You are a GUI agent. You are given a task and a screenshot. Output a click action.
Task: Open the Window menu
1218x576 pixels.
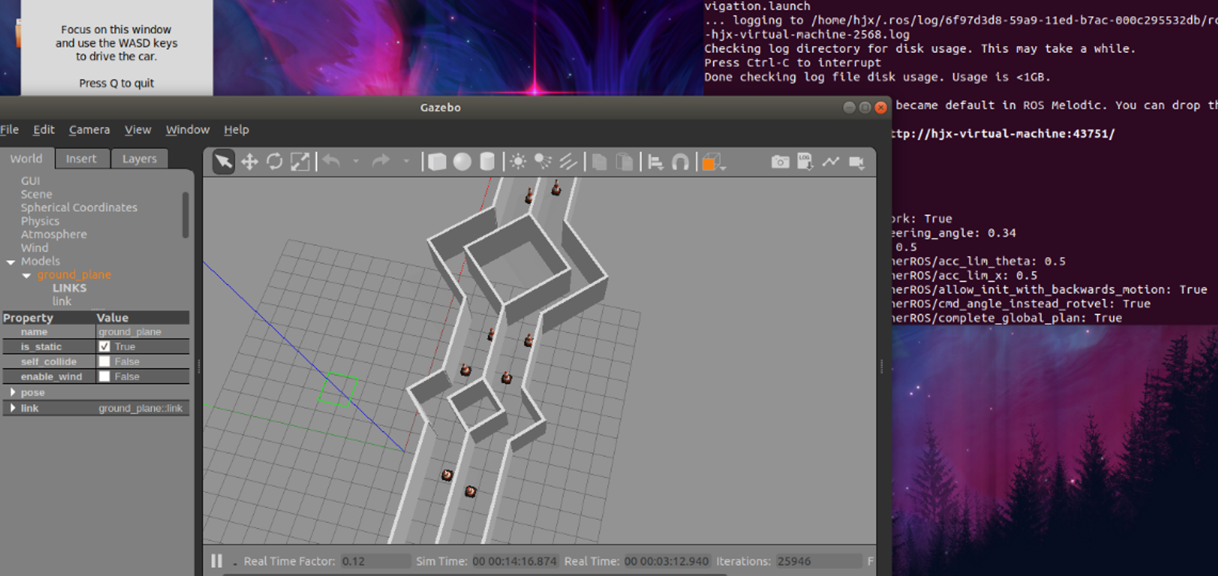click(188, 129)
